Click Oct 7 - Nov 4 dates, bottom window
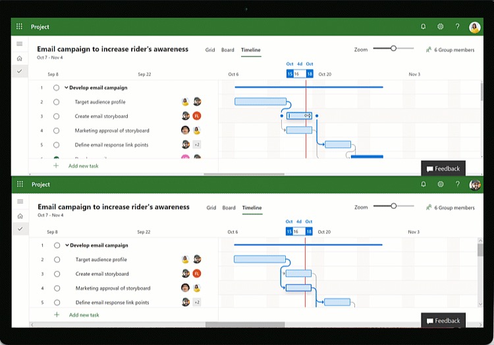Image resolution: width=494 pixels, height=345 pixels. [51, 216]
